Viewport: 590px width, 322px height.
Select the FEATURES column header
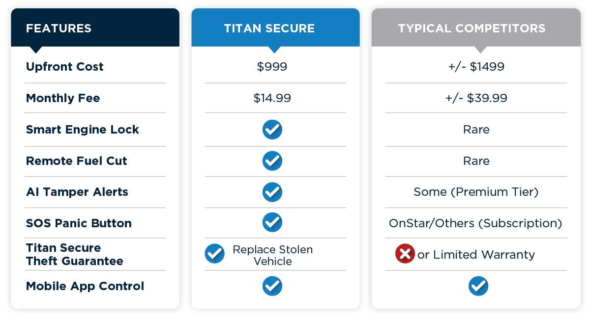pos(95,28)
